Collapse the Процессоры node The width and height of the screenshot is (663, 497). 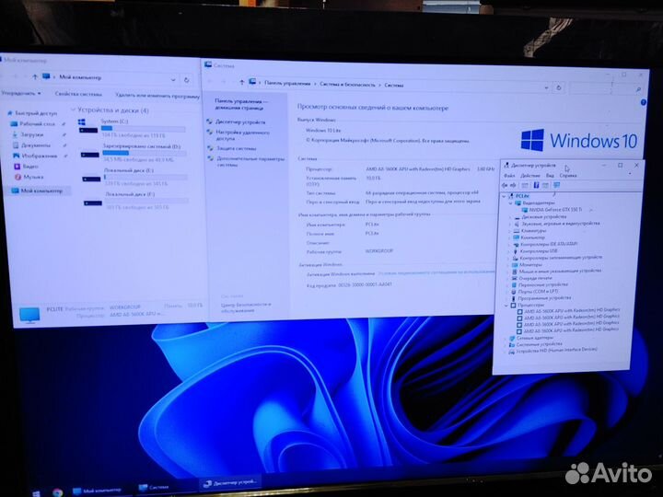pyautogui.click(x=506, y=305)
